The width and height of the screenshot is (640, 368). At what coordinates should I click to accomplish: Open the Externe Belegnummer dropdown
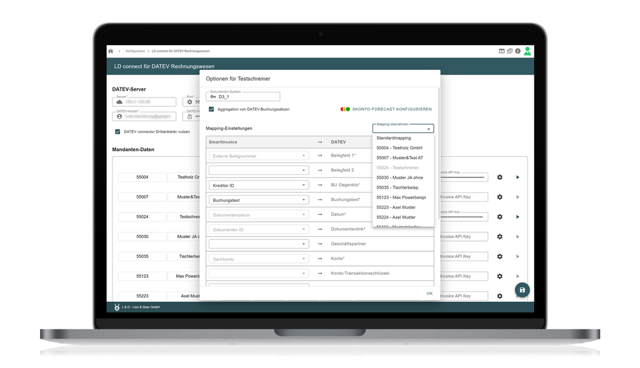tap(259, 156)
